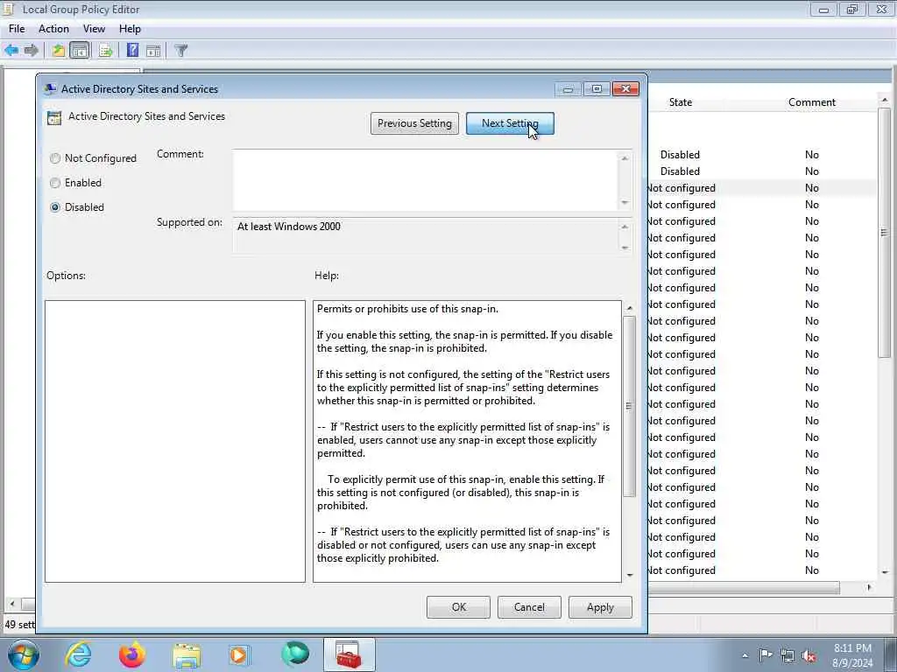Select the Not Configured radio button
This screenshot has width=897, height=672.
55,158
